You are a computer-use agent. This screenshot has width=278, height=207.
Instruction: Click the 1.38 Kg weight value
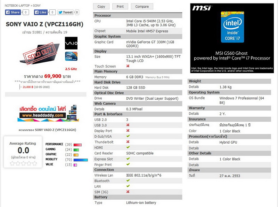[225, 87]
